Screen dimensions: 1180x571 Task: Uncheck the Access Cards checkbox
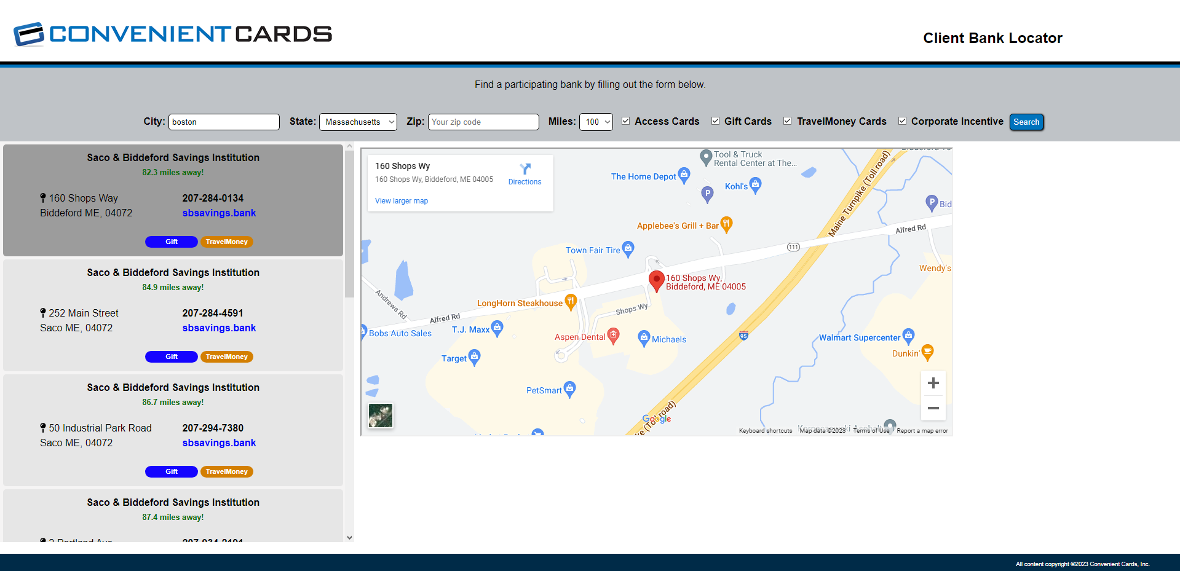coord(625,120)
